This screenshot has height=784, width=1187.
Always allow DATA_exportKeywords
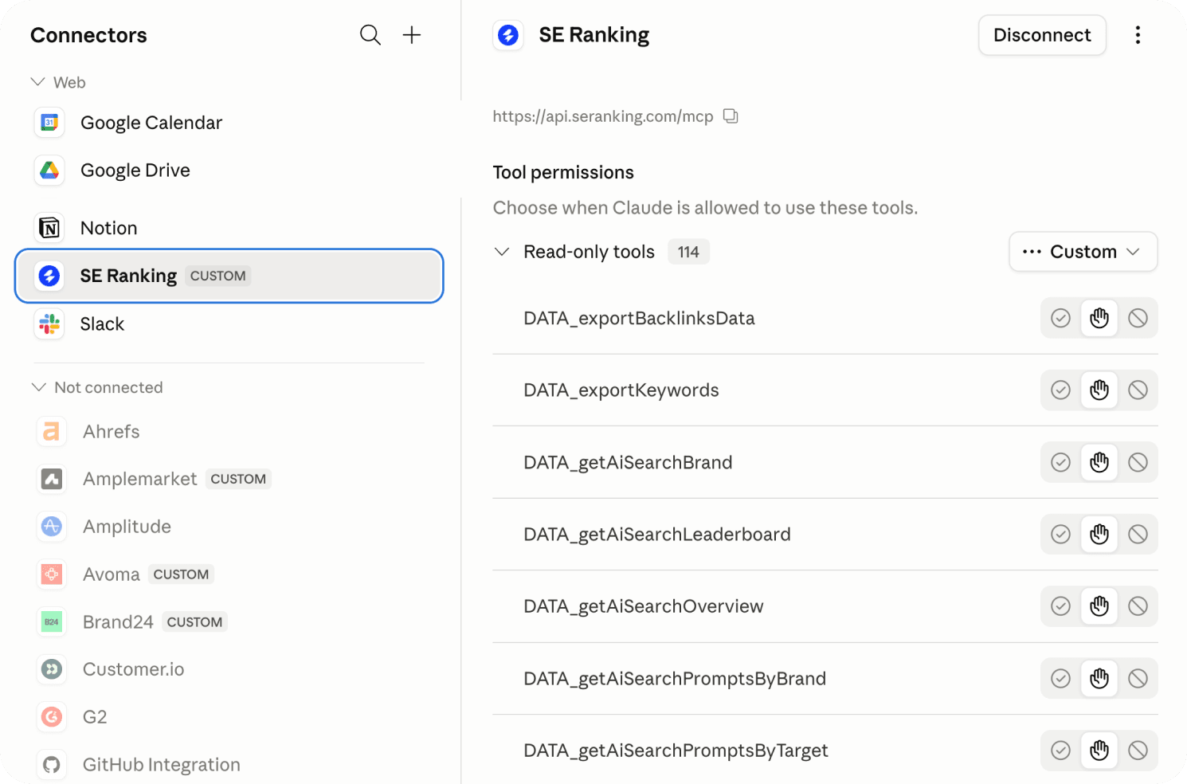[1060, 390]
